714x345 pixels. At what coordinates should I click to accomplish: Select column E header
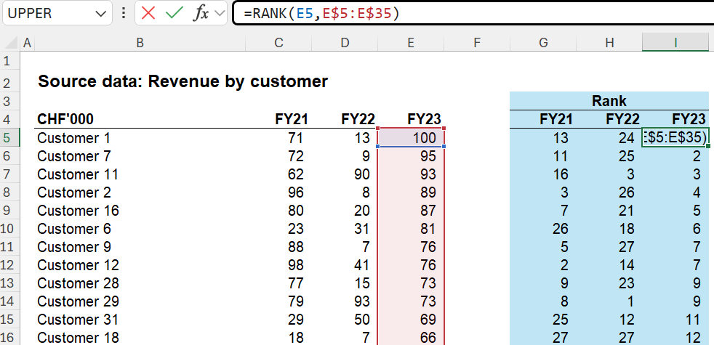pos(411,43)
